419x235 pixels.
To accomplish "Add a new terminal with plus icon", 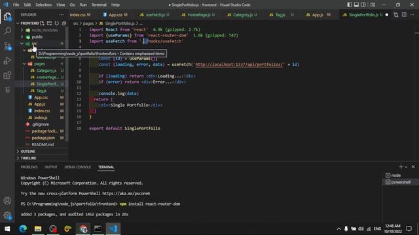I will point(401,167).
